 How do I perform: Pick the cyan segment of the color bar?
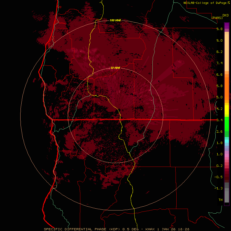click(227, 141)
